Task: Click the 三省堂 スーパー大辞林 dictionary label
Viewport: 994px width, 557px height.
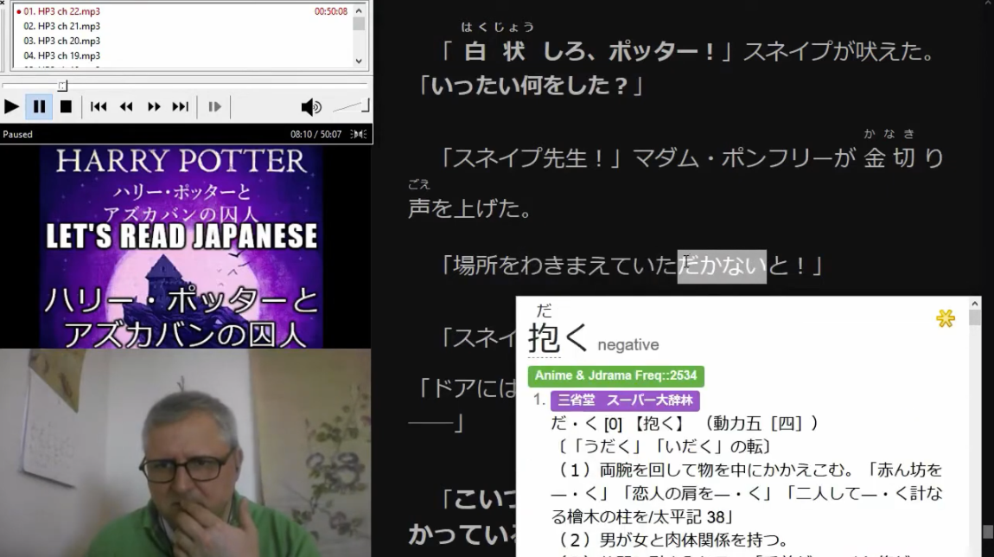Action: tap(625, 400)
